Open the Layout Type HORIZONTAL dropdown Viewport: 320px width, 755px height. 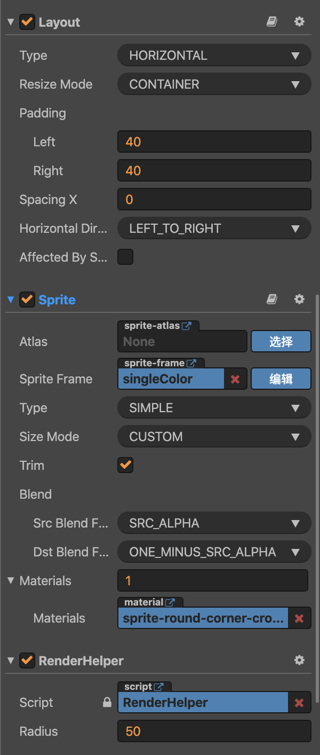point(213,56)
